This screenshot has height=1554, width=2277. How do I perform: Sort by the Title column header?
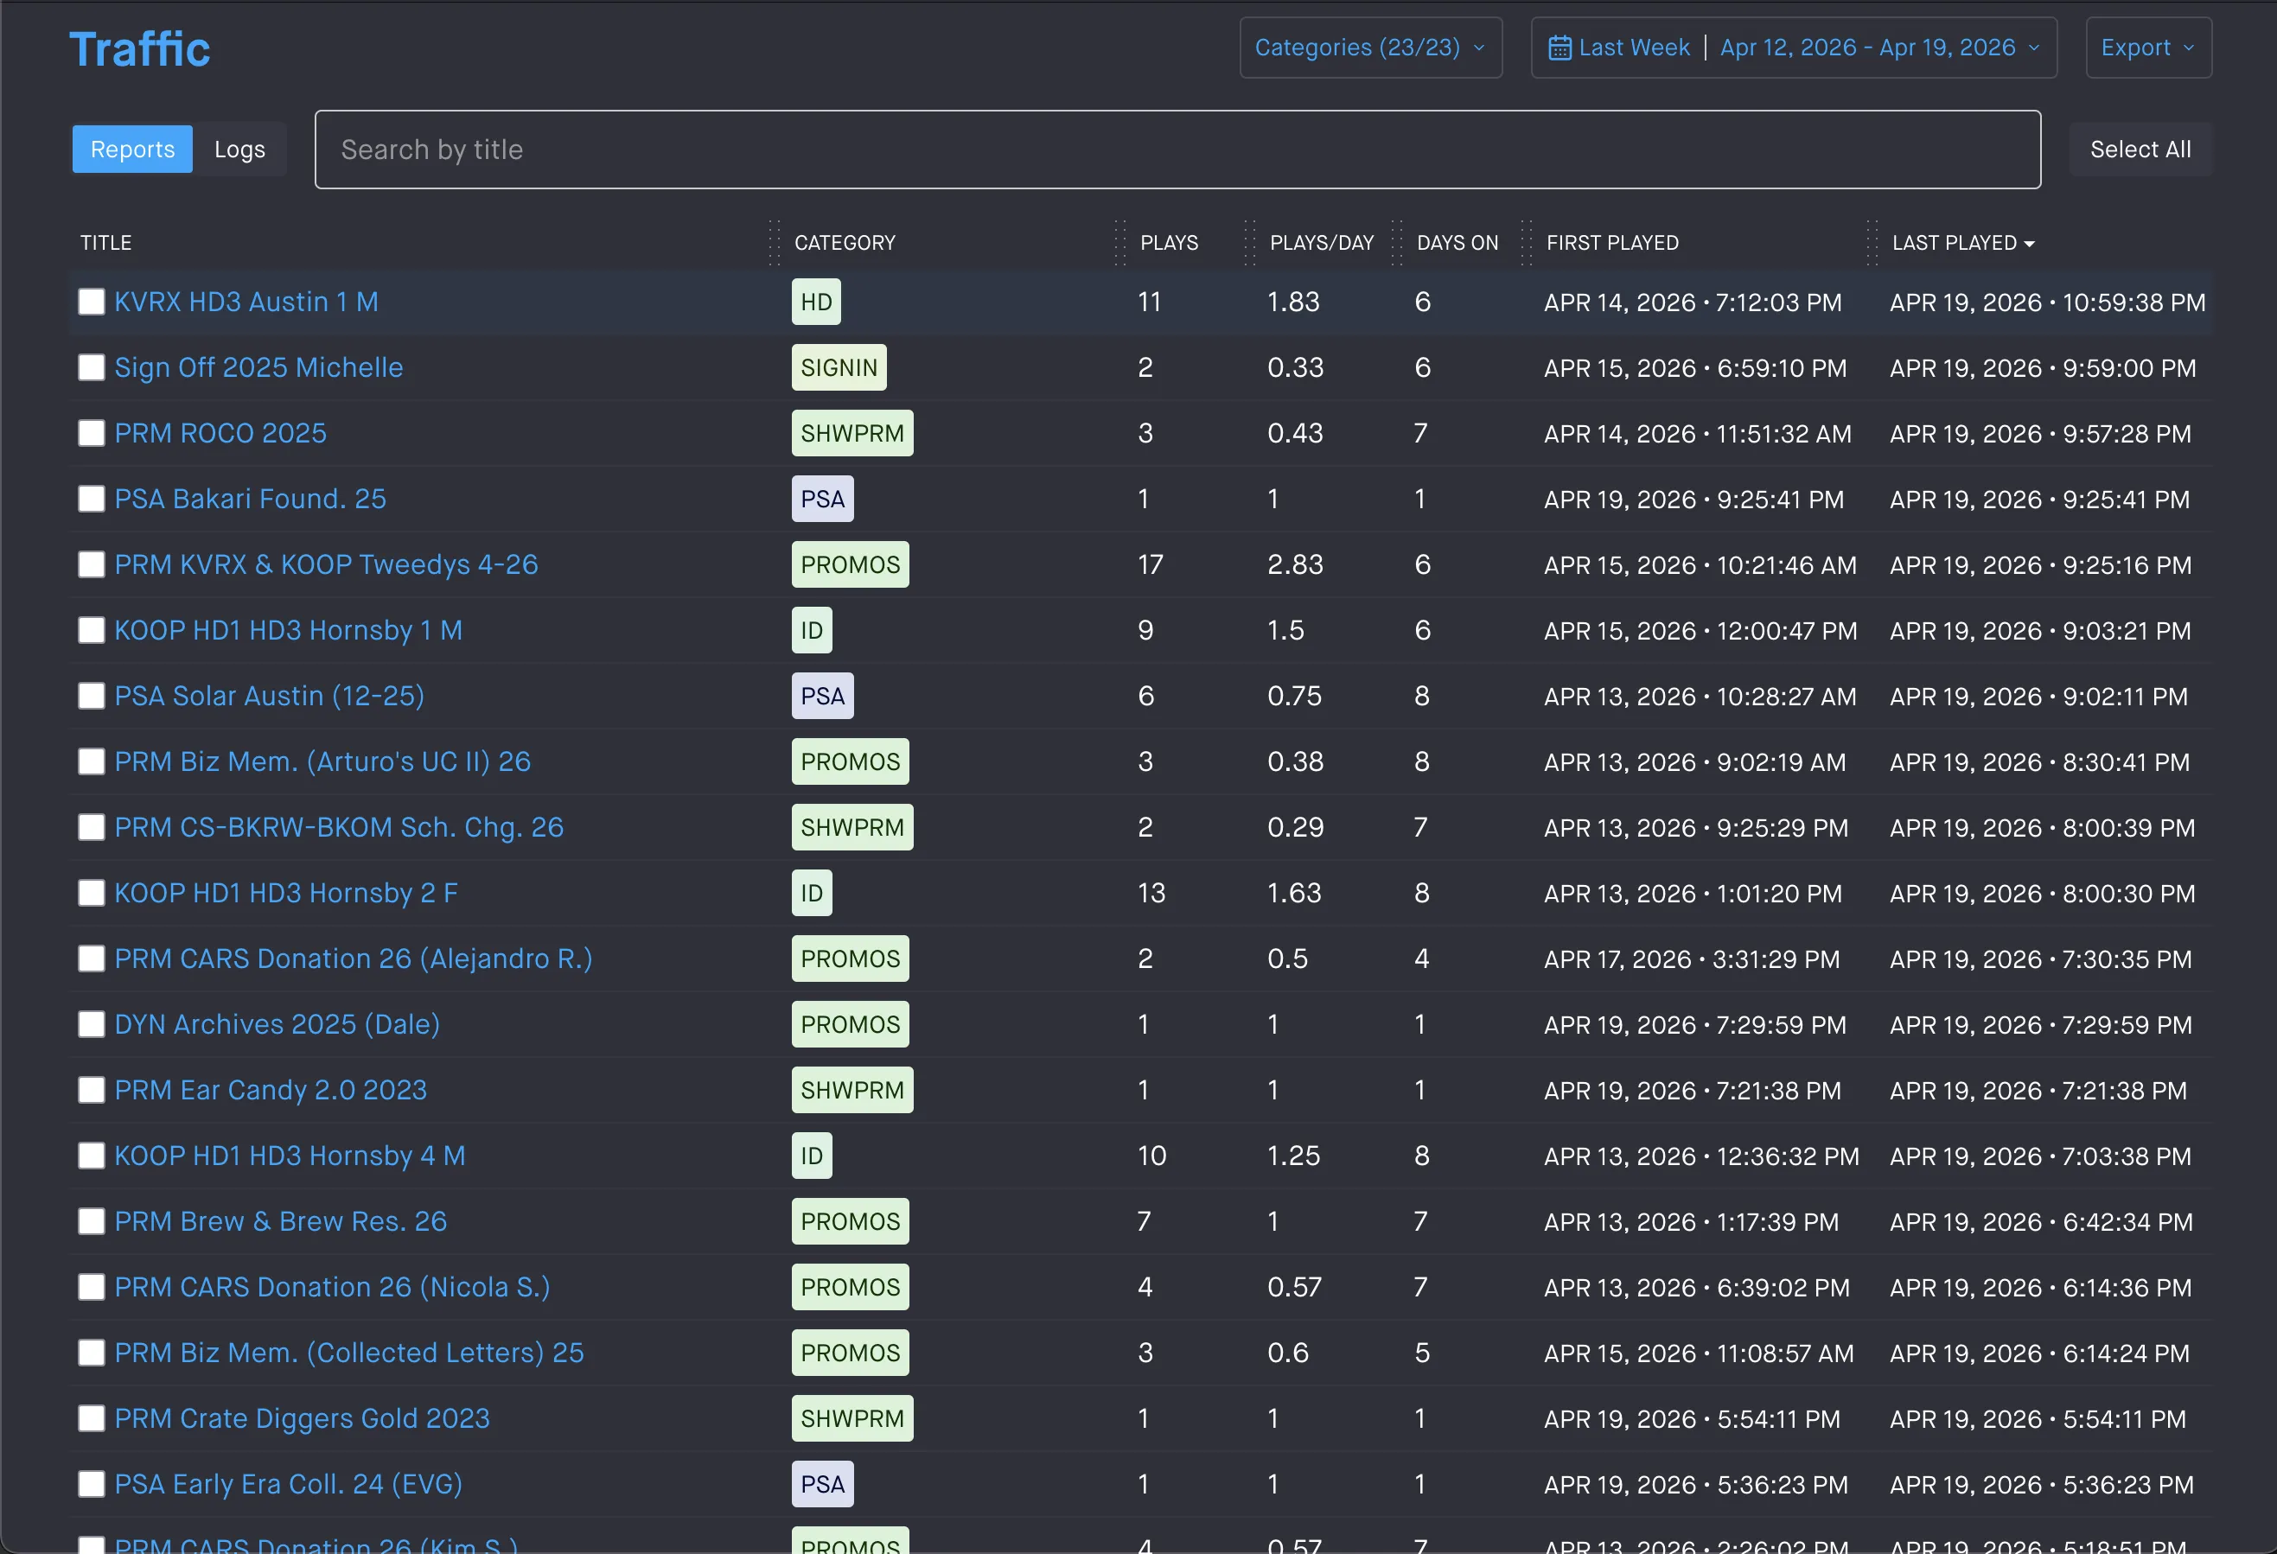point(105,243)
